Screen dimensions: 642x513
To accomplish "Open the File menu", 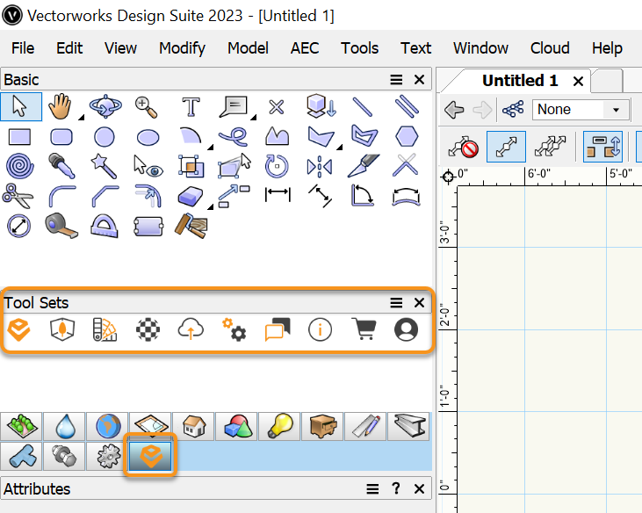I will (23, 48).
